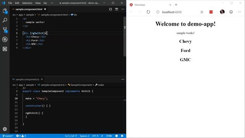Open the Search view in activity bar
The width and height of the screenshot is (245, 138).
click(x=5, y=20)
